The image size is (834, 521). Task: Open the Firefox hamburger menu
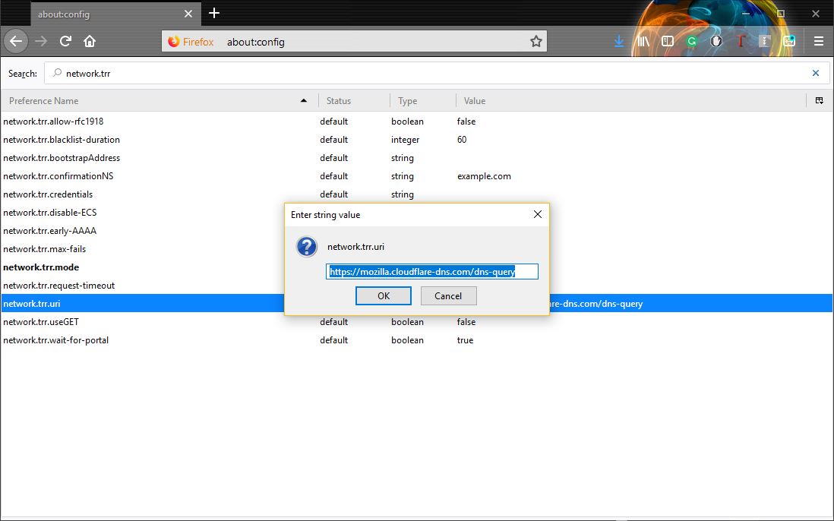pos(819,42)
